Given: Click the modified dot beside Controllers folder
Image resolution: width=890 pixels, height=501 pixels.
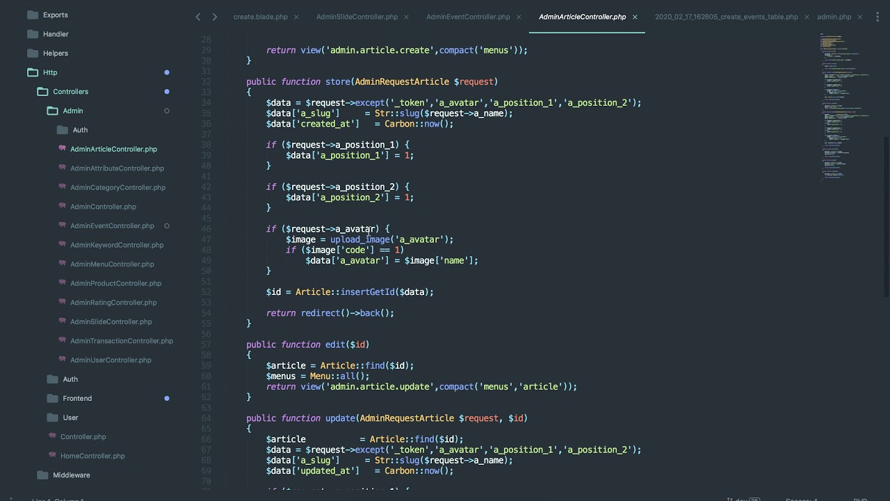Looking at the screenshot, I should [167, 92].
